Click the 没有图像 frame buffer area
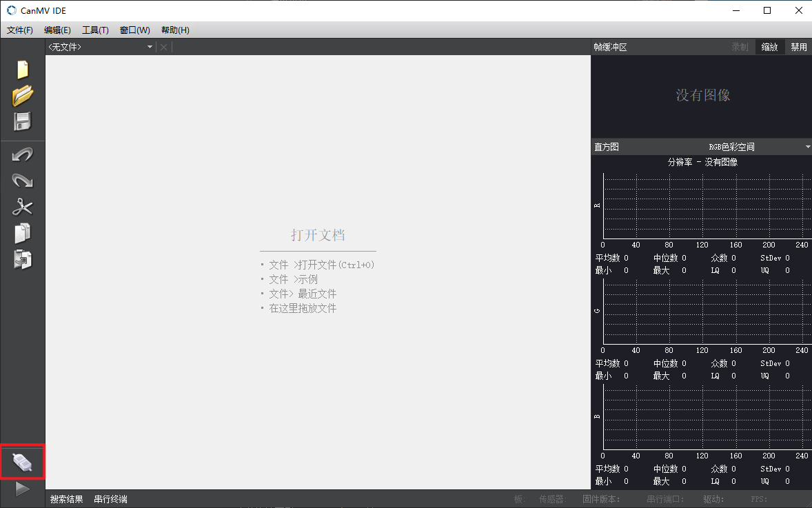The width and height of the screenshot is (812, 508). (x=702, y=95)
